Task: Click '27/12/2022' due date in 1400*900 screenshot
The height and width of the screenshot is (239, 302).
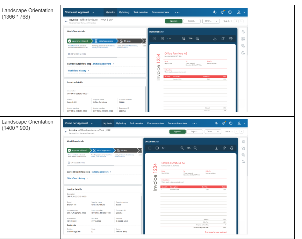Action: point(96,221)
